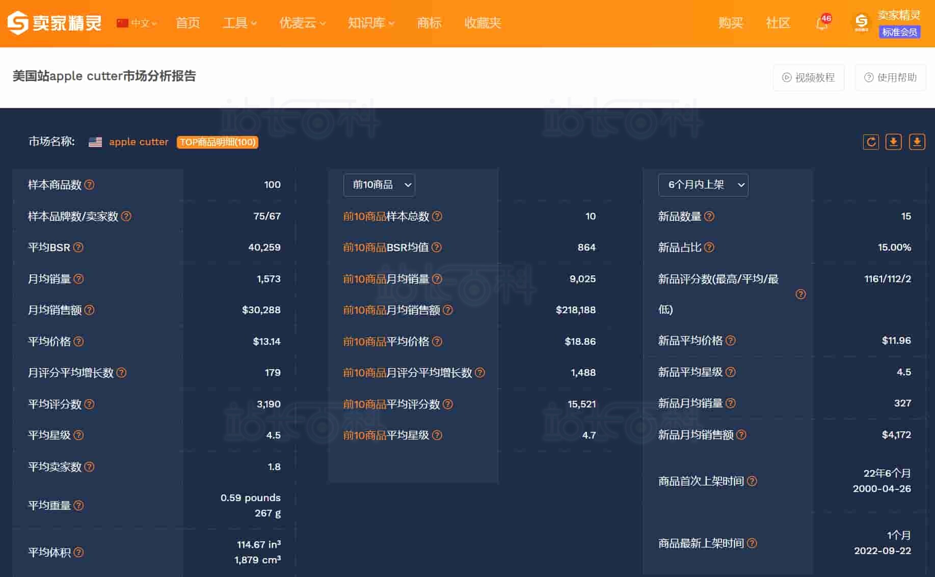This screenshot has width=935, height=577.
Task: Open the 工具 menu in the navigation bar
Action: (239, 23)
